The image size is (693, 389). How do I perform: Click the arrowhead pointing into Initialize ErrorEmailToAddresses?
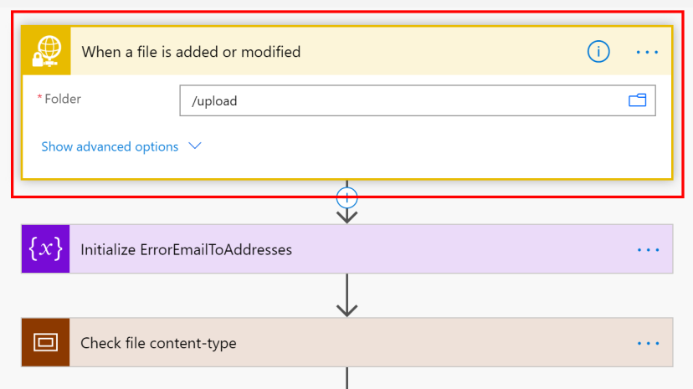(346, 216)
